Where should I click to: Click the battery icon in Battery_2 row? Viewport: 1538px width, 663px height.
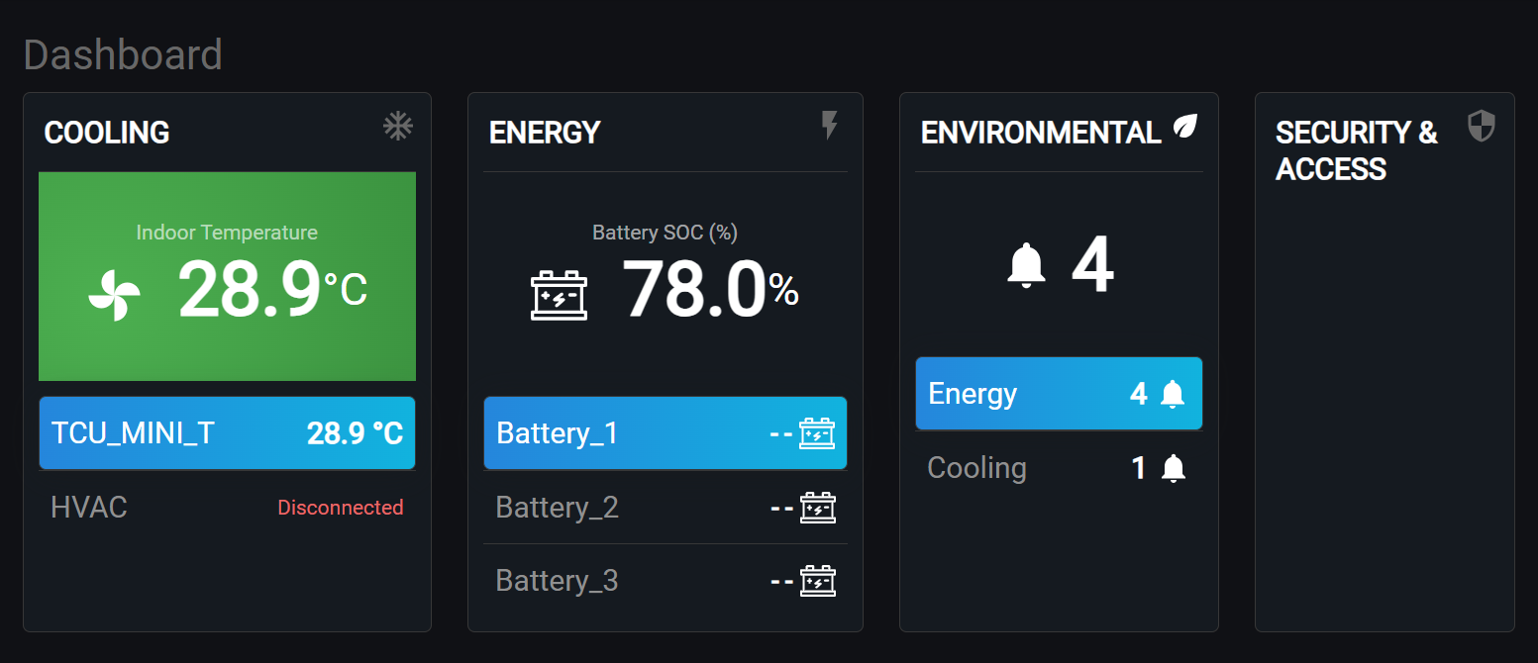(817, 508)
